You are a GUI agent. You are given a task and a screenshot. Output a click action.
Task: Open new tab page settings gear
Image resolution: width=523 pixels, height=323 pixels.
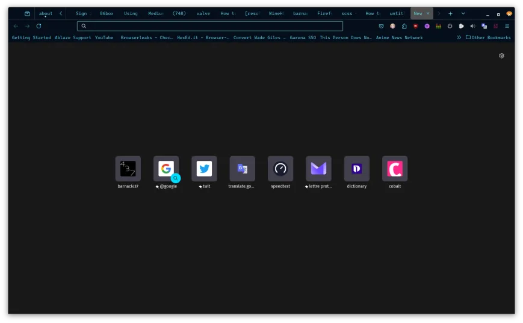click(502, 56)
